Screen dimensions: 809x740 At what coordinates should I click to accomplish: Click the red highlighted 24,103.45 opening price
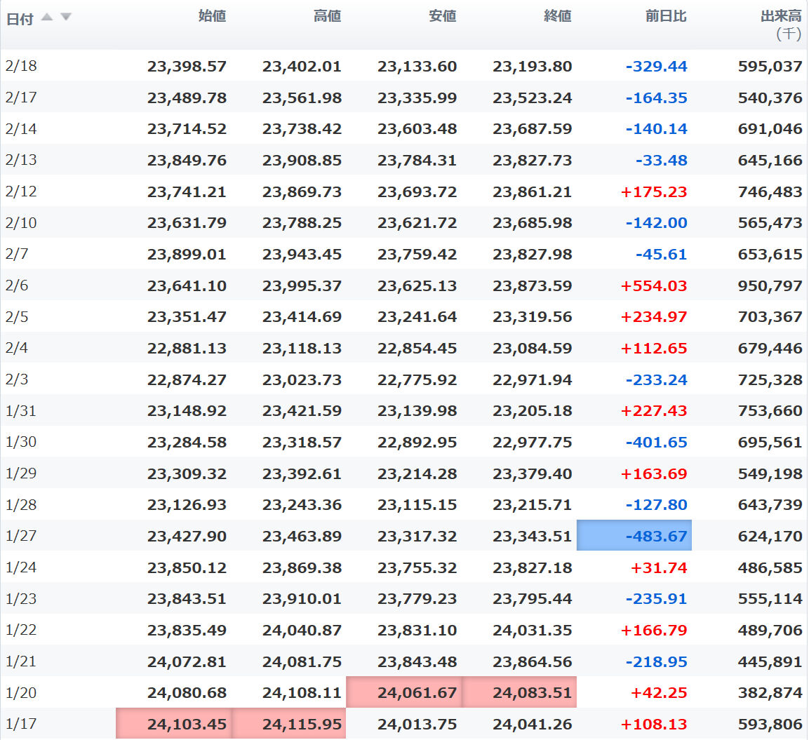click(x=174, y=724)
